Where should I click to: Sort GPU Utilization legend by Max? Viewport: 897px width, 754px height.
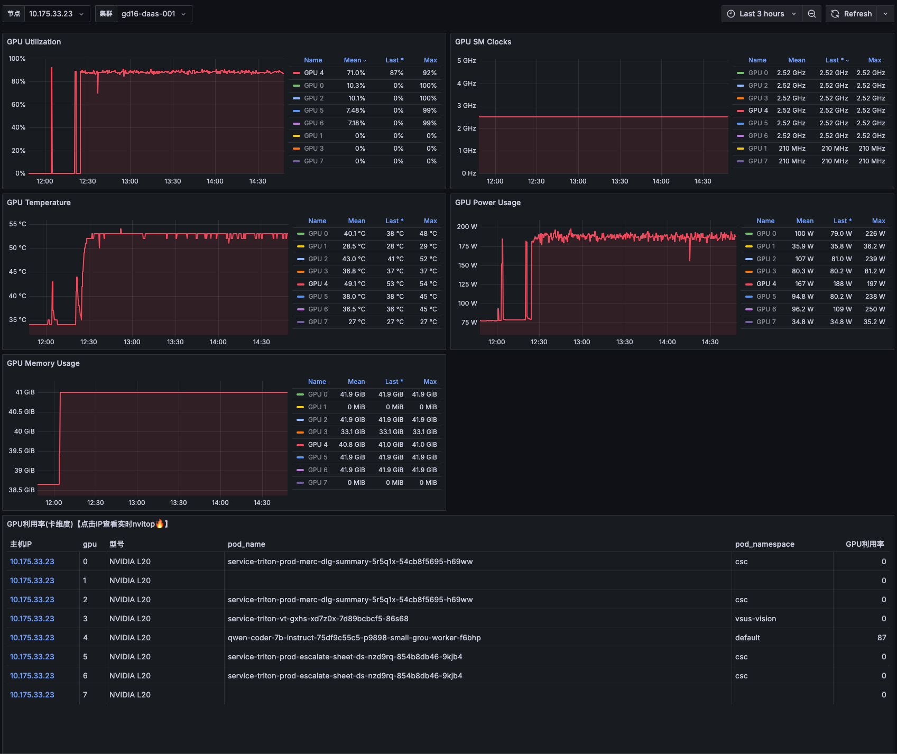click(x=430, y=60)
